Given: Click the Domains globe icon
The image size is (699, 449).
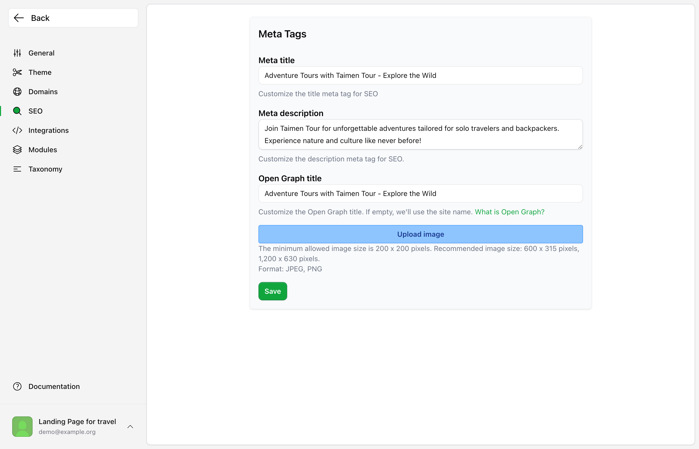Looking at the screenshot, I should (x=17, y=92).
